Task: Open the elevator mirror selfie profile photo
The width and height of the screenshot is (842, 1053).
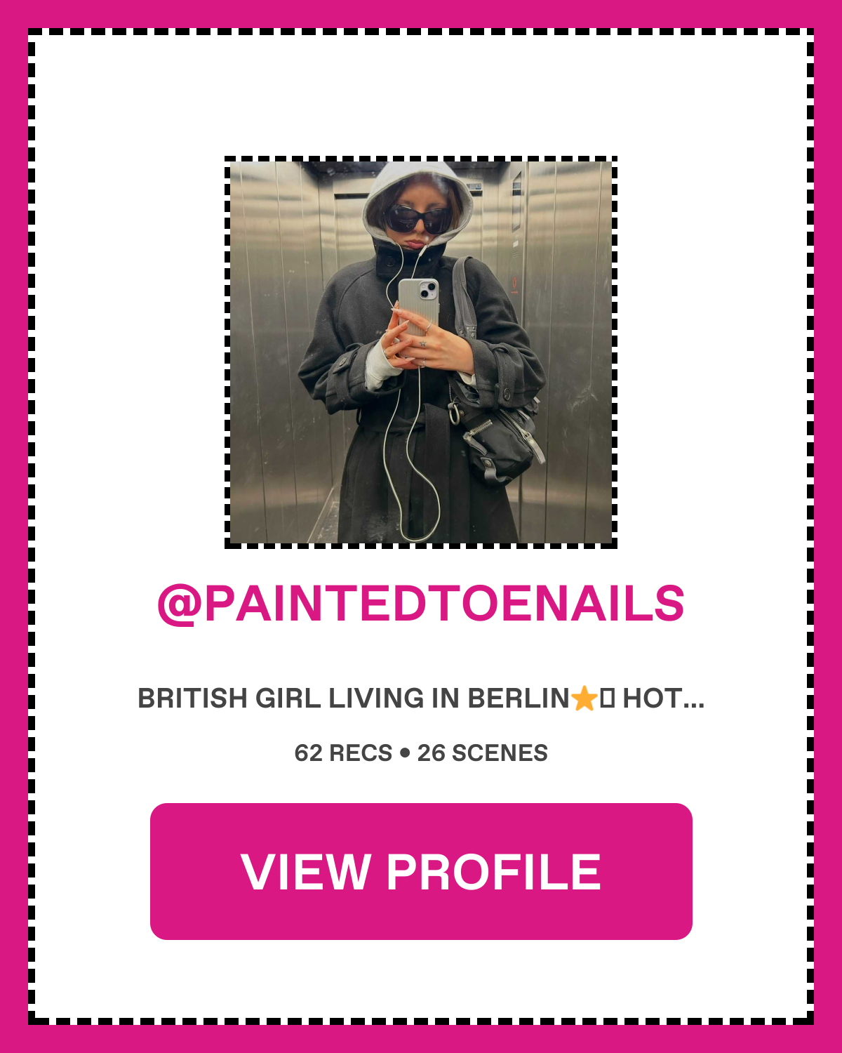Action: pyautogui.click(x=421, y=352)
